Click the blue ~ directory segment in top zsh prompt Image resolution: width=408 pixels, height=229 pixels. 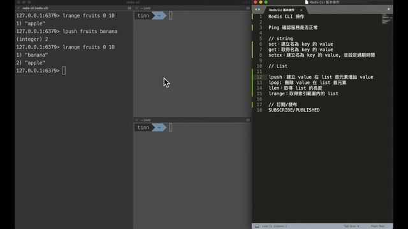(x=159, y=15)
